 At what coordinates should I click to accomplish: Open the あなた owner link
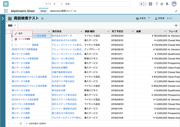pos(170,18)
